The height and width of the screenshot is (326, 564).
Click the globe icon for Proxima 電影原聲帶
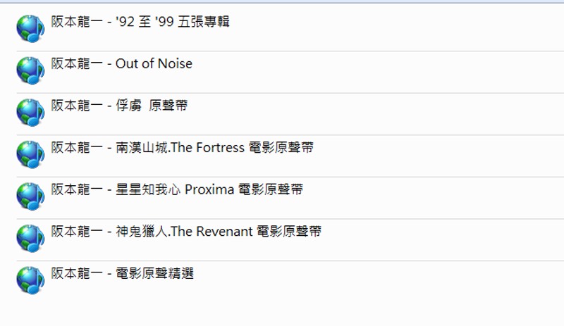(x=30, y=196)
